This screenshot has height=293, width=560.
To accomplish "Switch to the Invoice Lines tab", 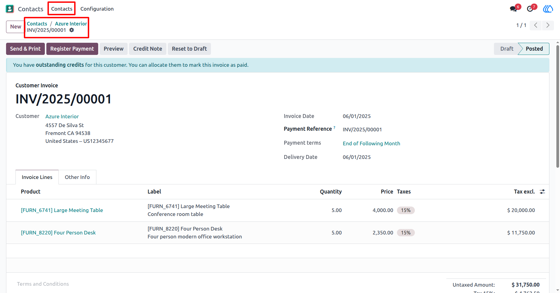I will click(37, 177).
